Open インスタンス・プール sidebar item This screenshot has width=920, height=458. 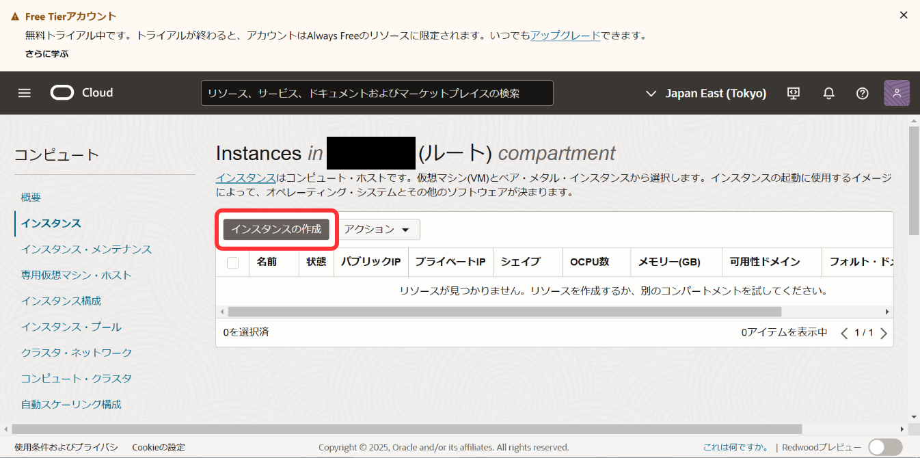click(x=71, y=327)
